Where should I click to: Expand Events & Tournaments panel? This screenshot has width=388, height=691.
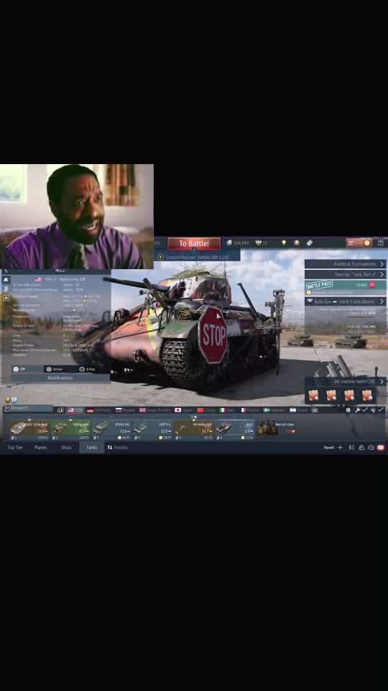[x=346, y=264]
